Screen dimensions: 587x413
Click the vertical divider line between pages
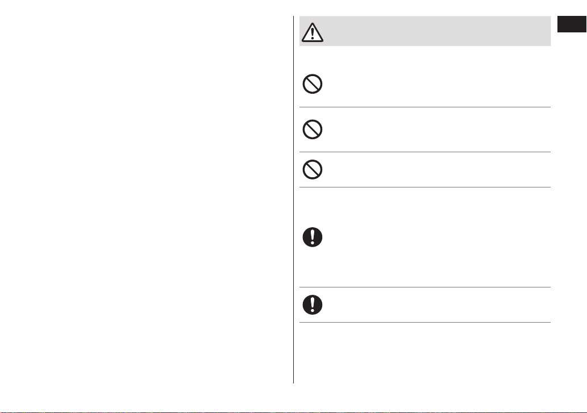[293, 200]
